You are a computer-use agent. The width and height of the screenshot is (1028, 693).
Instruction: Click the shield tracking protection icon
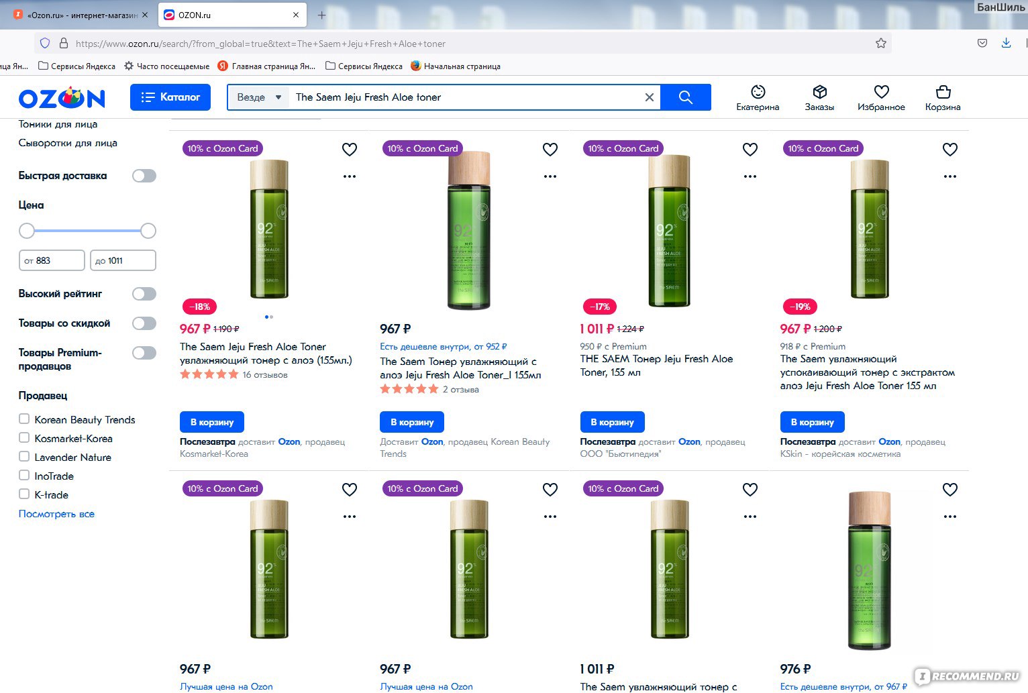[x=45, y=43]
